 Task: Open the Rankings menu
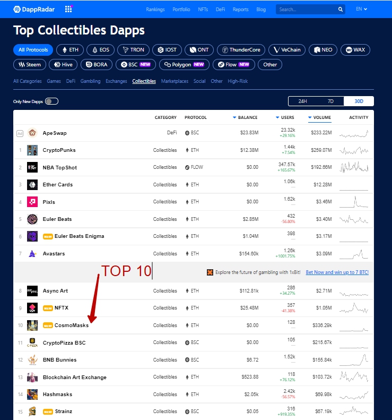tap(155, 10)
